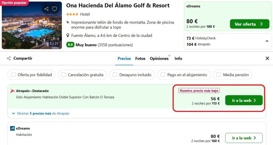Open the hotel pool photo thumbnail
The image size is (273, 145).
pyautogui.click(x=32, y=25)
